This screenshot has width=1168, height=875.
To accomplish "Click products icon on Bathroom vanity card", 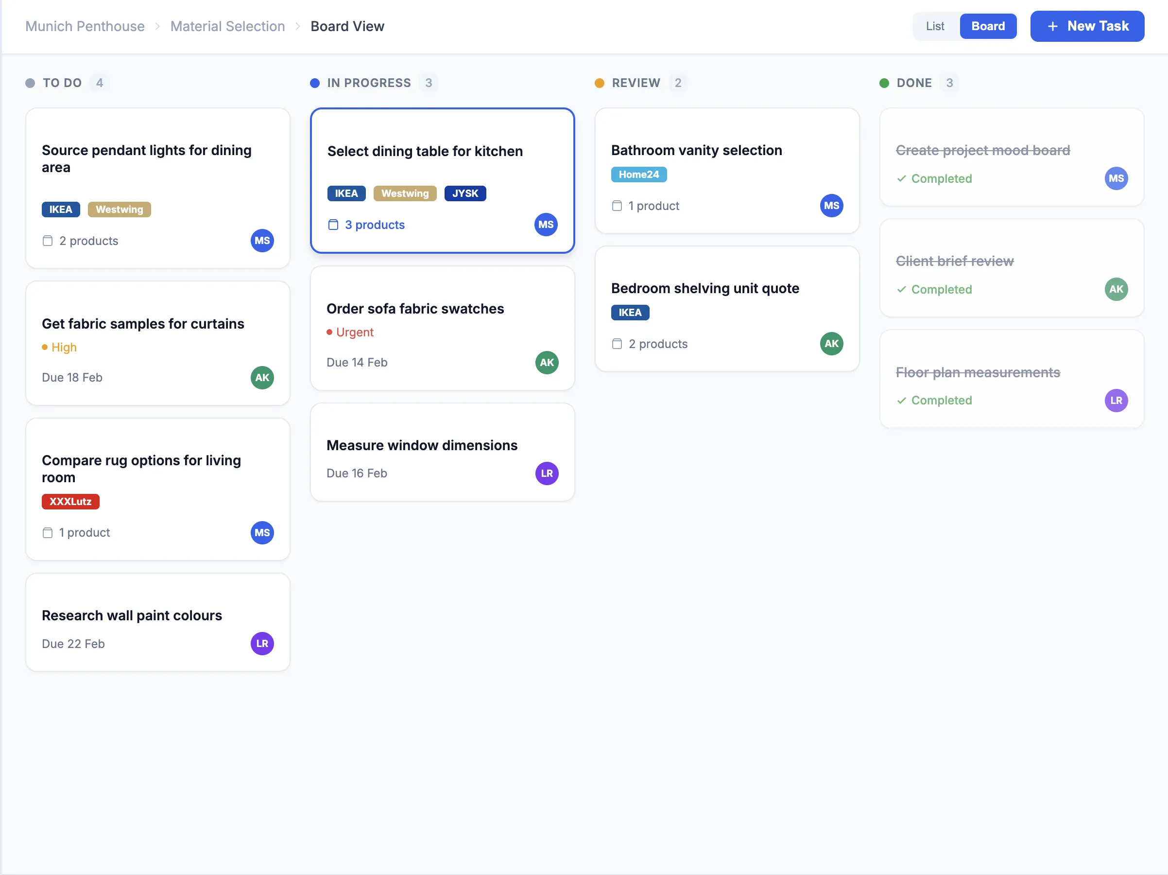I will 617,206.
